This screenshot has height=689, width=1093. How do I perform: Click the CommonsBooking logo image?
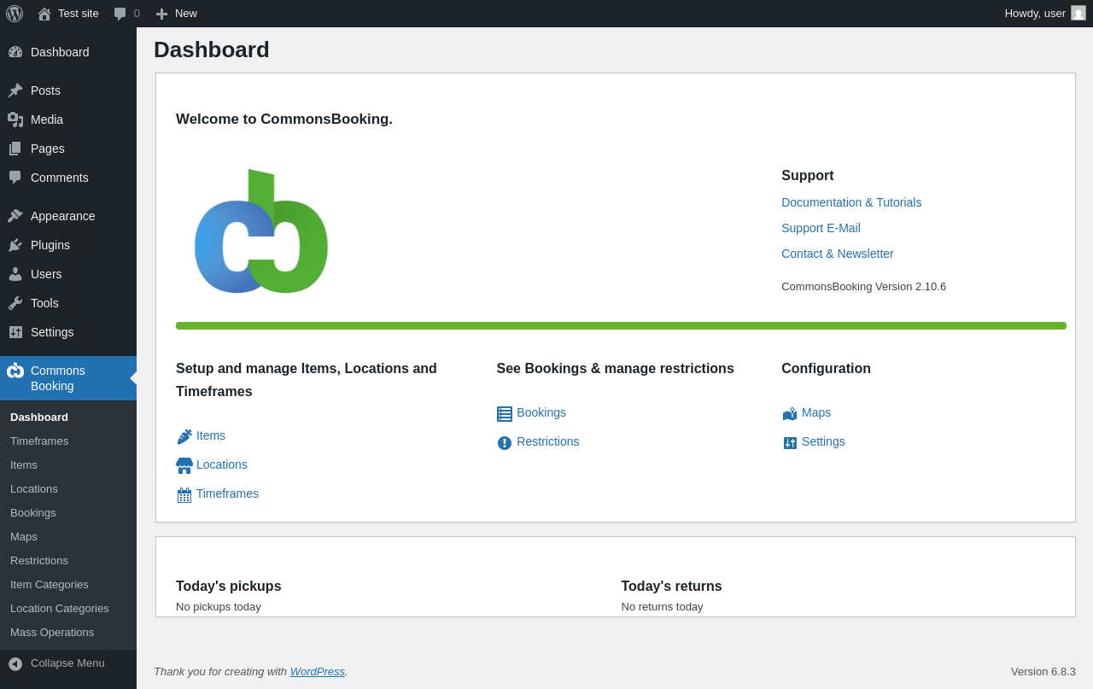[260, 231]
